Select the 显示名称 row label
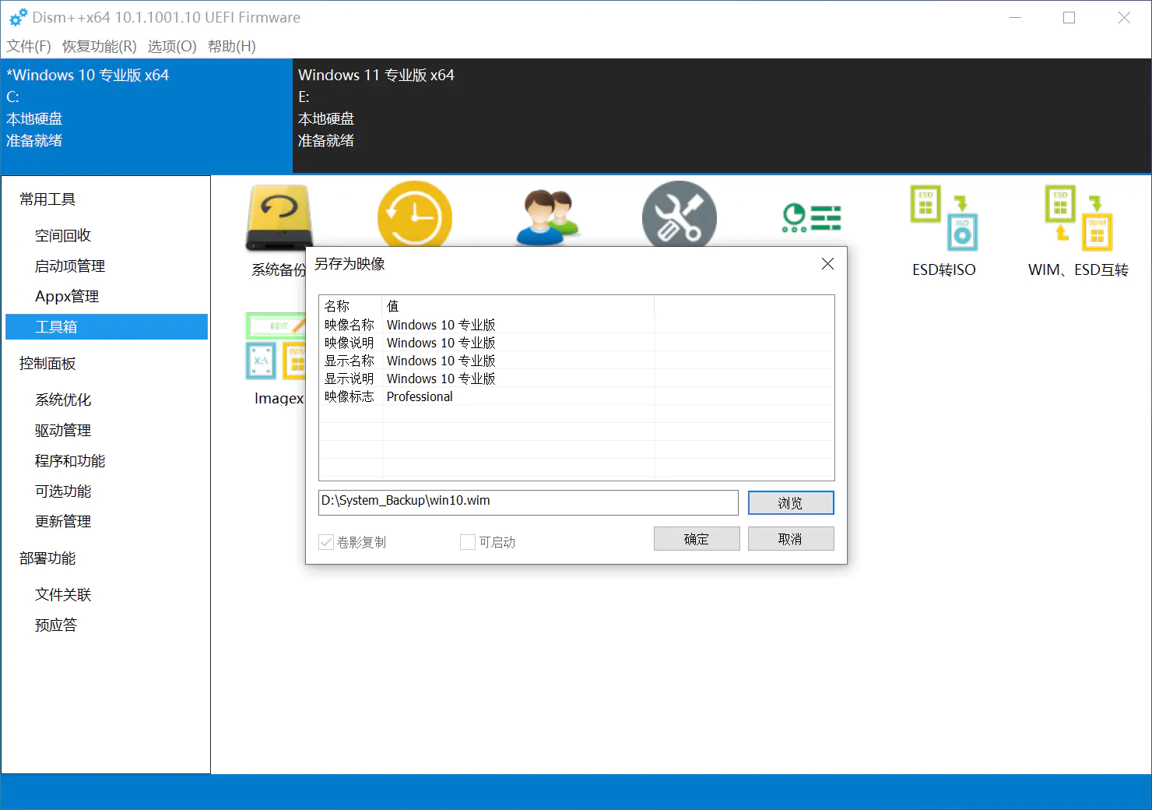1152x810 pixels. coord(349,361)
